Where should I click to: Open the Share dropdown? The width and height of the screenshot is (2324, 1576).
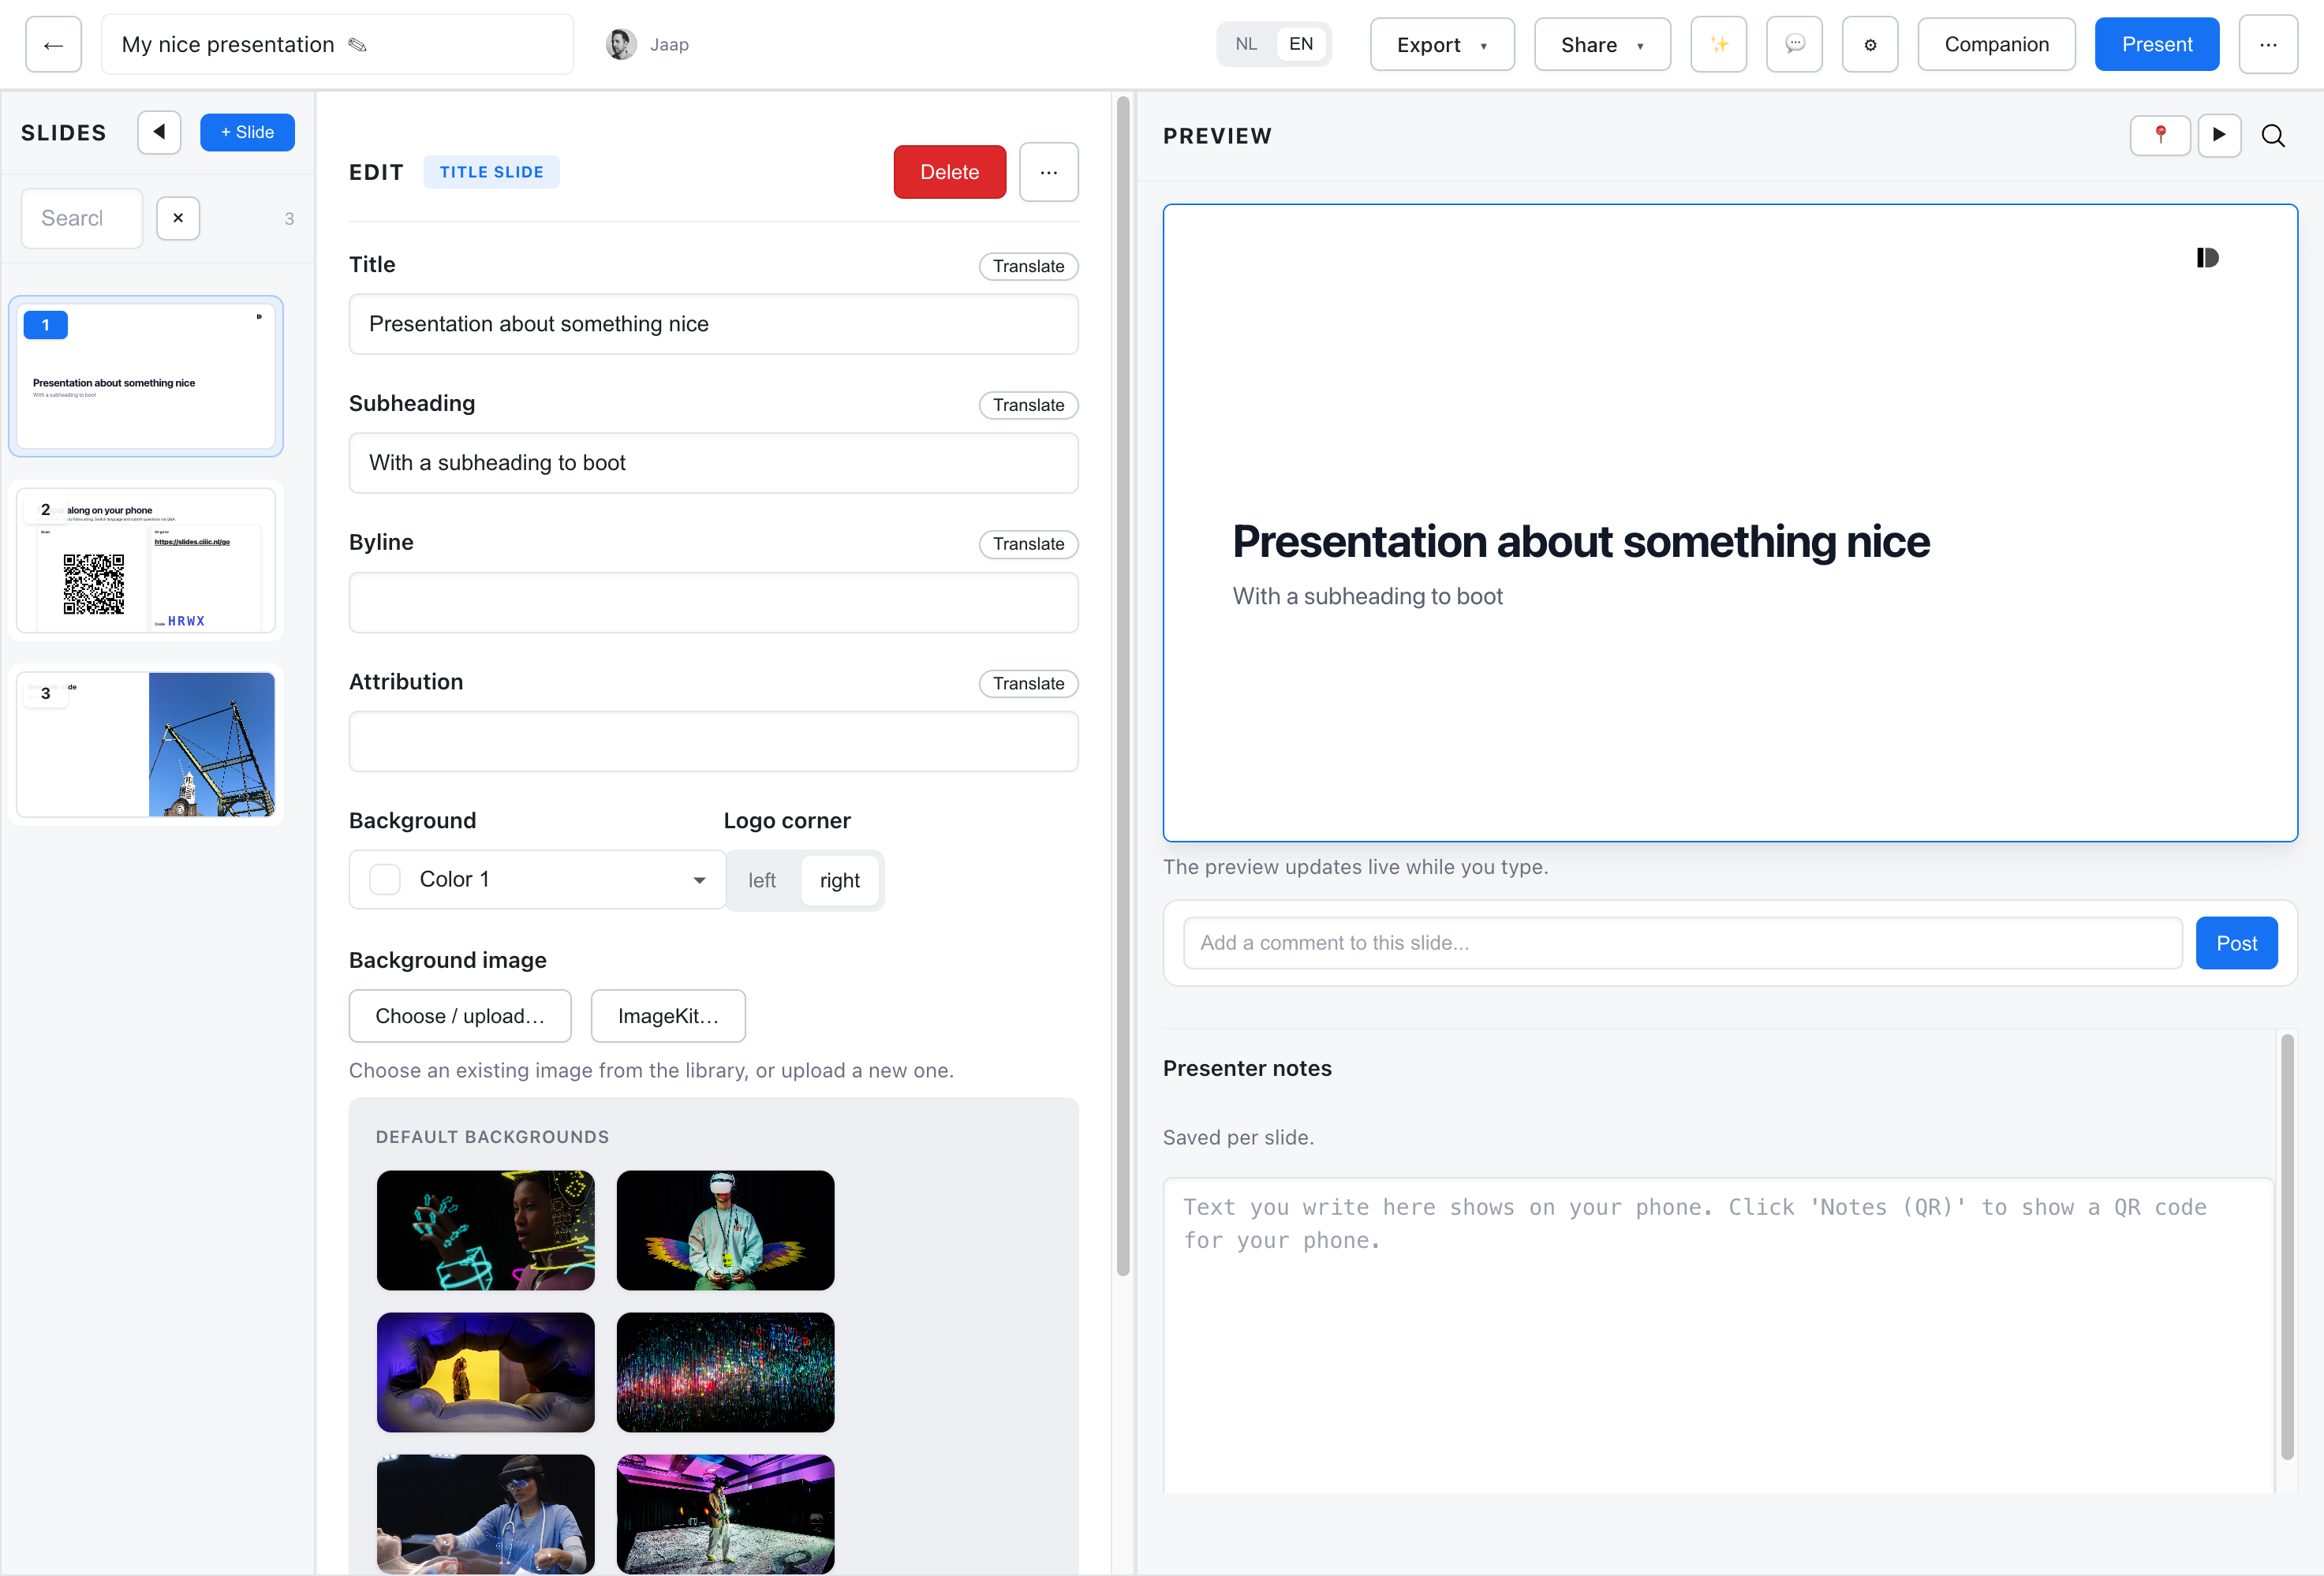pos(1602,45)
